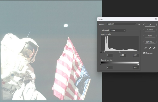Image resolution: width=158 pixels, height=102 pixels.
Task: Click the input highlights white slider handle
Action: (120, 52)
